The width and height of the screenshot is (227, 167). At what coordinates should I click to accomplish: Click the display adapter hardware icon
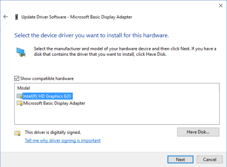coord(21,52)
